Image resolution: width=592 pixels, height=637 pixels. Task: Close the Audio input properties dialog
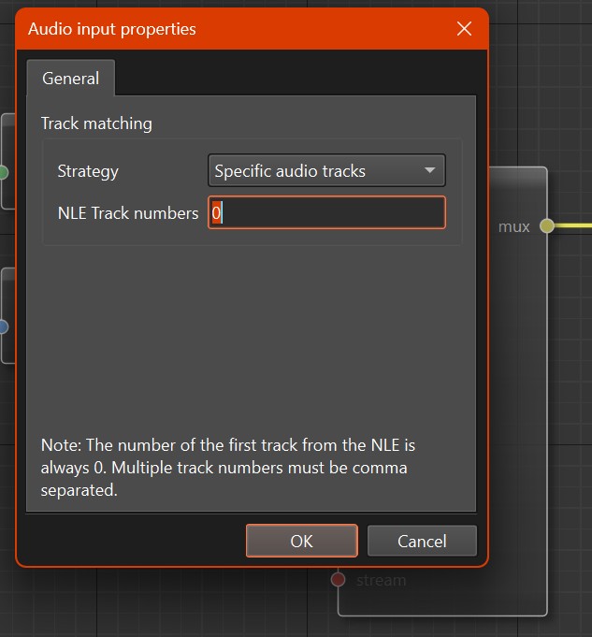click(x=464, y=29)
